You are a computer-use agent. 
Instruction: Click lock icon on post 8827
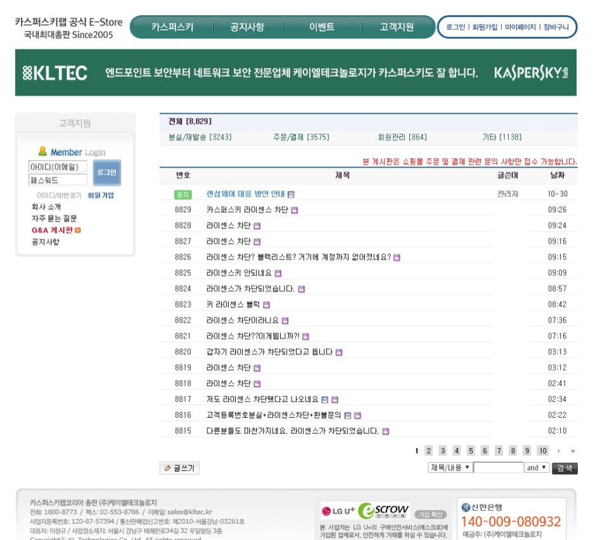coord(257,242)
